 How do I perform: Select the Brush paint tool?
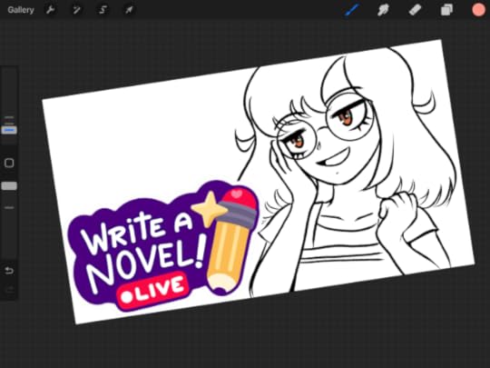tap(352, 10)
